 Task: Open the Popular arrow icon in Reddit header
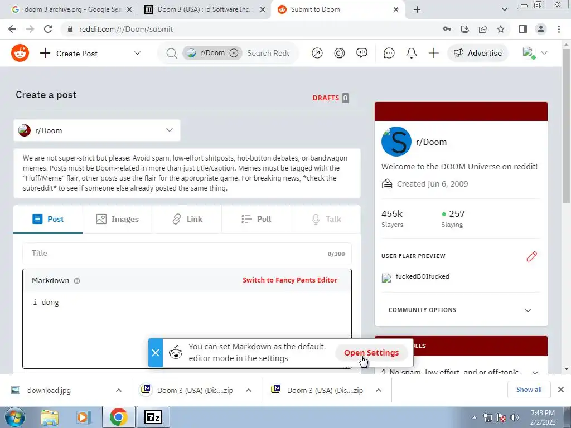click(x=317, y=53)
